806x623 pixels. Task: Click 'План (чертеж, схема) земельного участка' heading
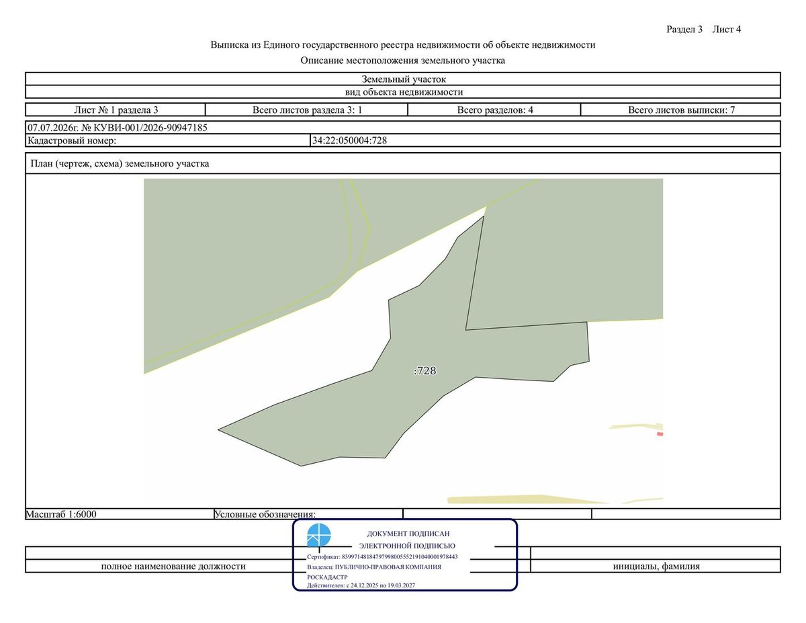[120, 163]
